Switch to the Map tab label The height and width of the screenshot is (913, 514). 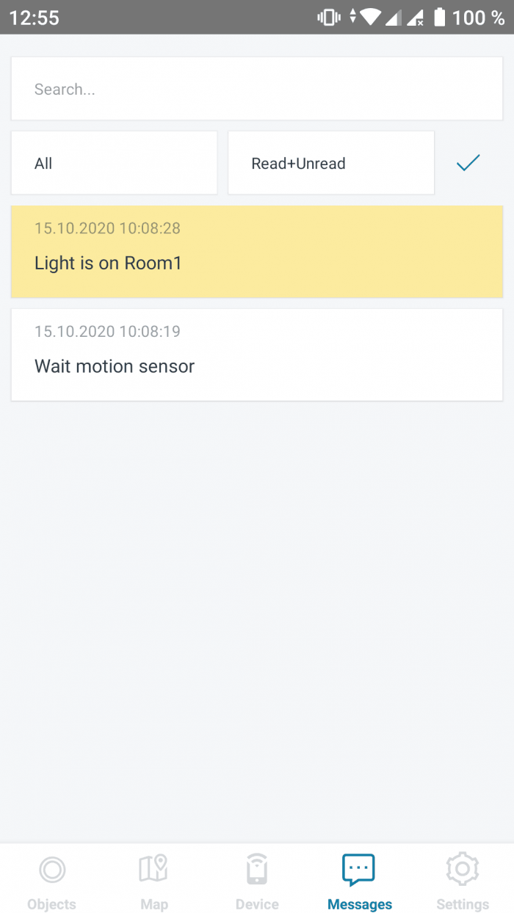pyautogui.click(x=154, y=904)
